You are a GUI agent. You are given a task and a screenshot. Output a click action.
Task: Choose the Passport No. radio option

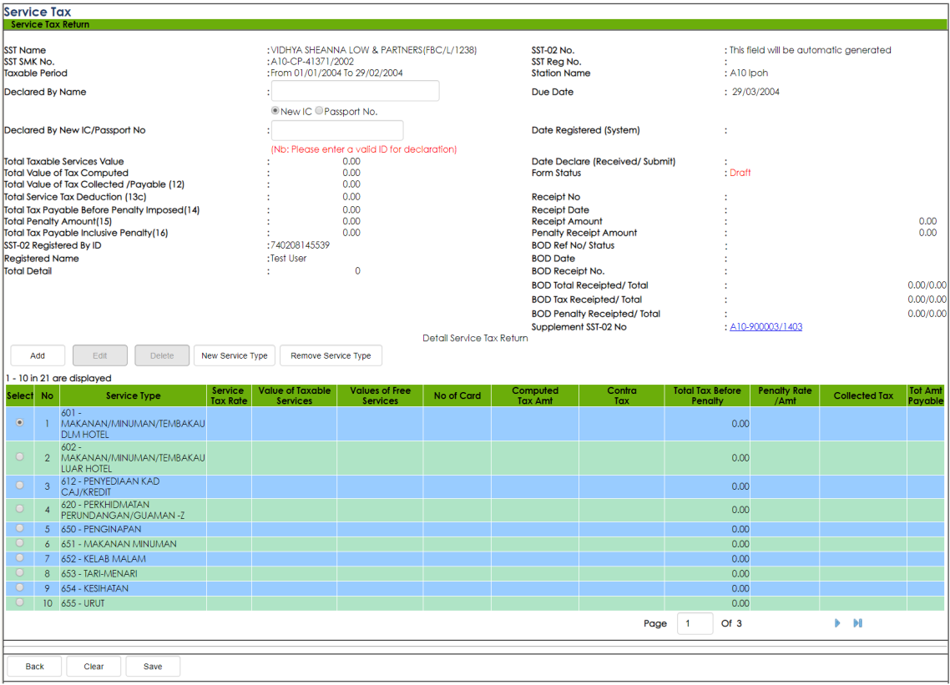pos(319,111)
